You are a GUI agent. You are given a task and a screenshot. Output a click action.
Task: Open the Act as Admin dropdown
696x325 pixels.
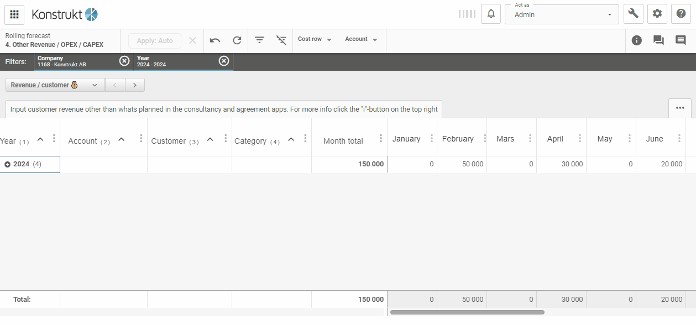(561, 14)
